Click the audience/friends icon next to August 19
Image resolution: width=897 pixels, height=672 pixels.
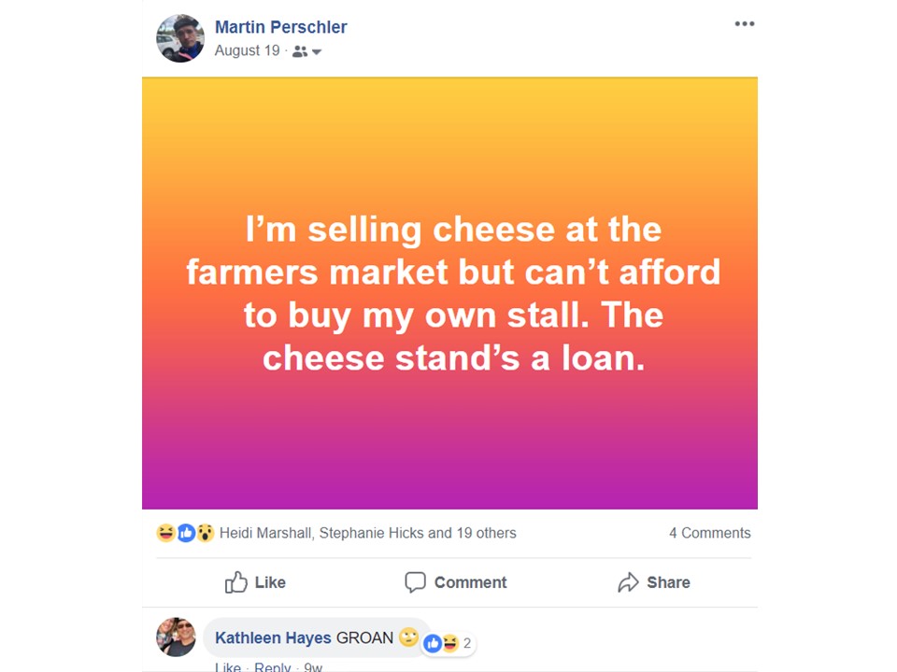tap(301, 52)
